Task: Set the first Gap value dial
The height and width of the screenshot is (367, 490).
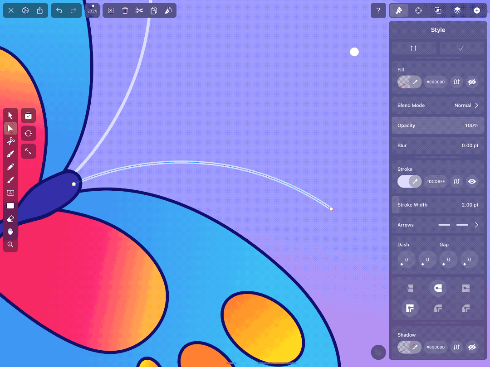Action: tap(448, 259)
